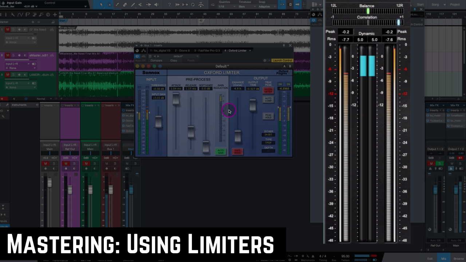The width and height of the screenshot is (466, 262).
Task: Click the minus icon in Marker row
Action: (39, 22)
